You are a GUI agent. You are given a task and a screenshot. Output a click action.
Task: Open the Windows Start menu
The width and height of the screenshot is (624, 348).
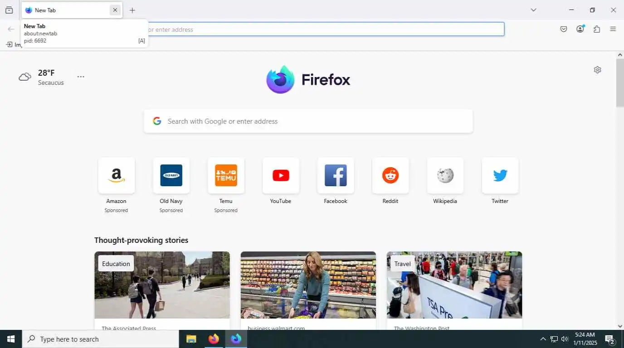(x=11, y=339)
